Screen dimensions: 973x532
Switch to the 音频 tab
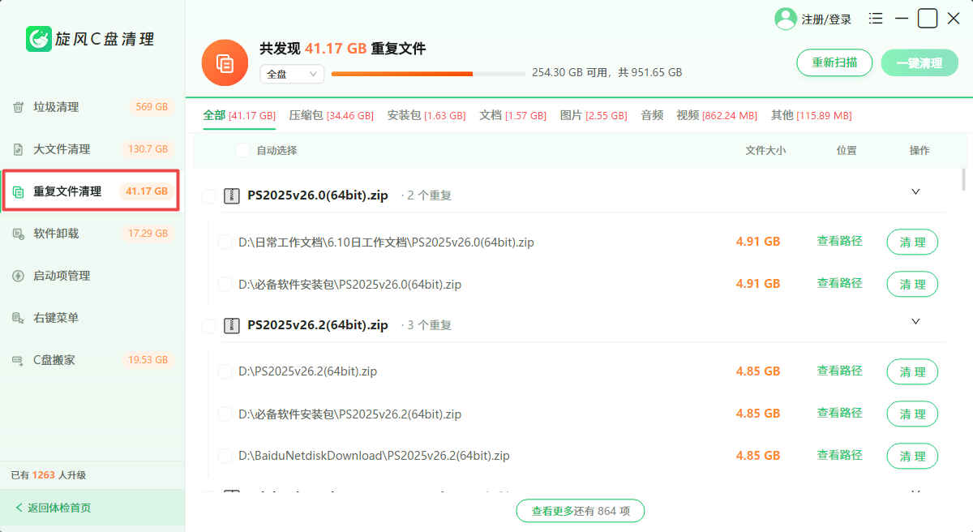click(652, 116)
